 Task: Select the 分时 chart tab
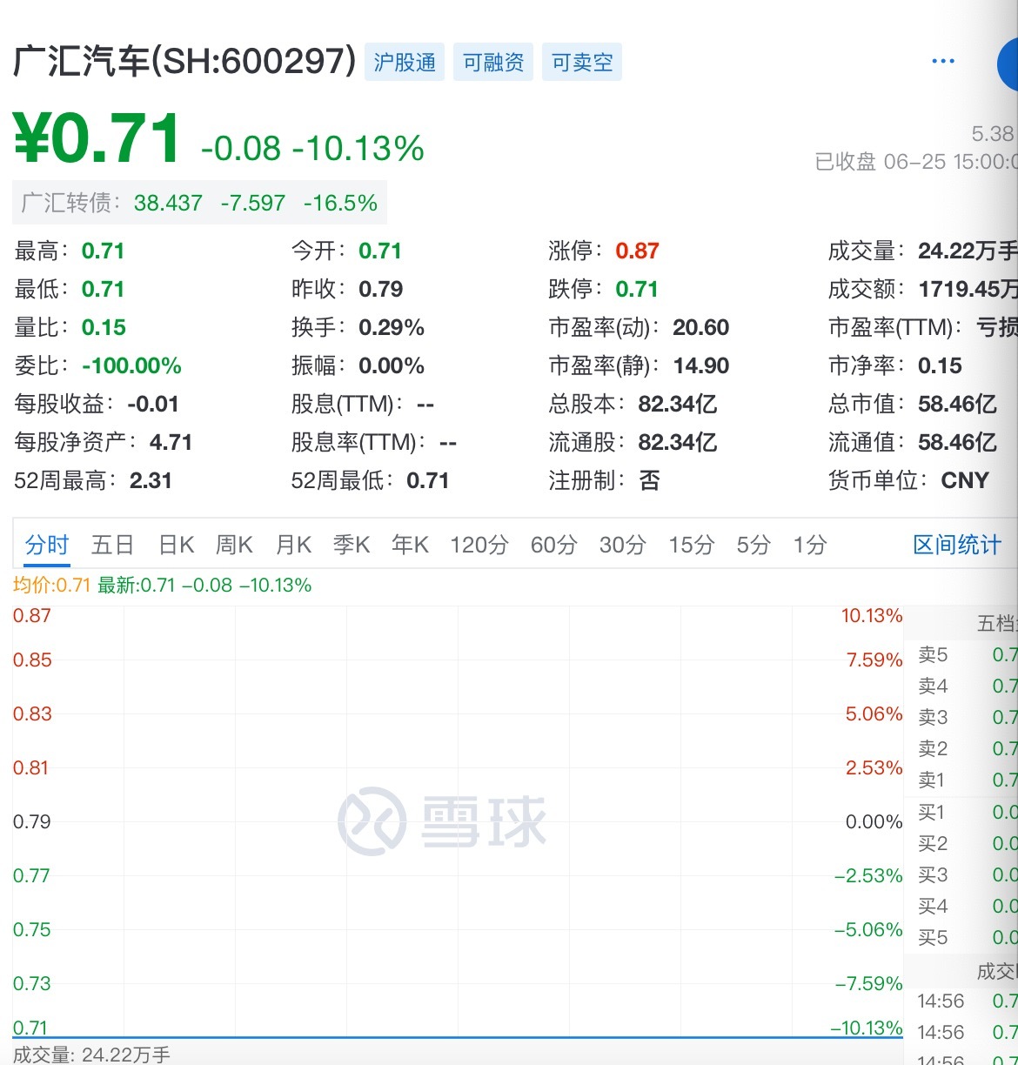tap(47, 546)
